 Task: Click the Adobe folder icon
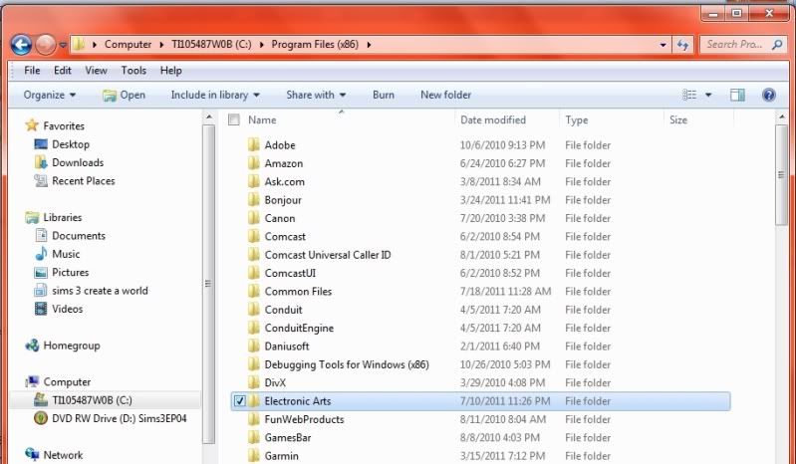pos(254,145)
